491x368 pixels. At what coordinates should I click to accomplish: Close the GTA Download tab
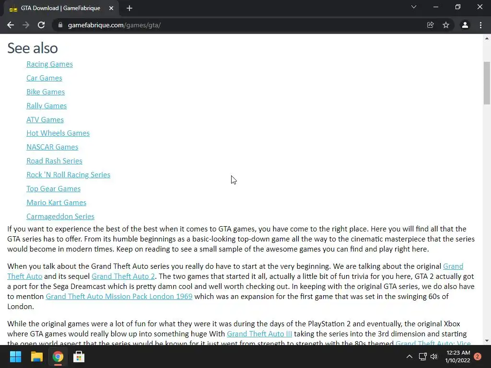coord(111,9)
